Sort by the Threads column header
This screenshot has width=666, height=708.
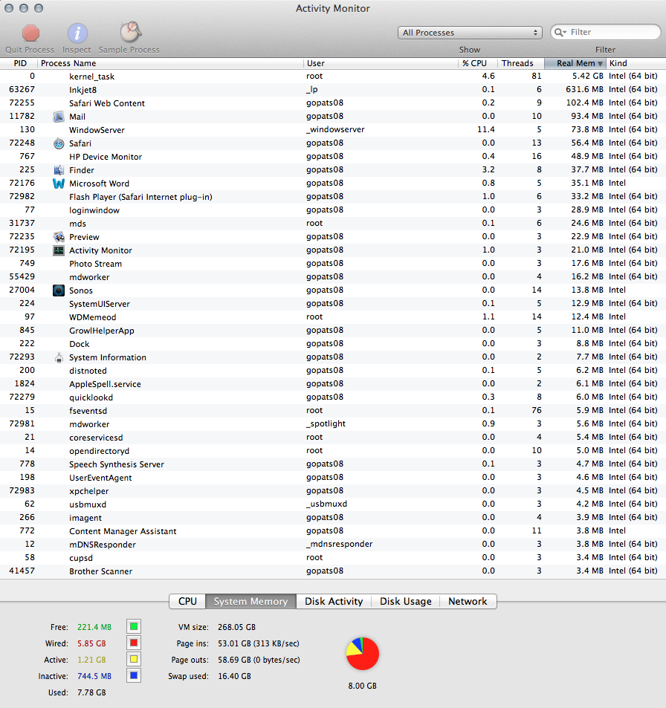(x=521, y=63)
